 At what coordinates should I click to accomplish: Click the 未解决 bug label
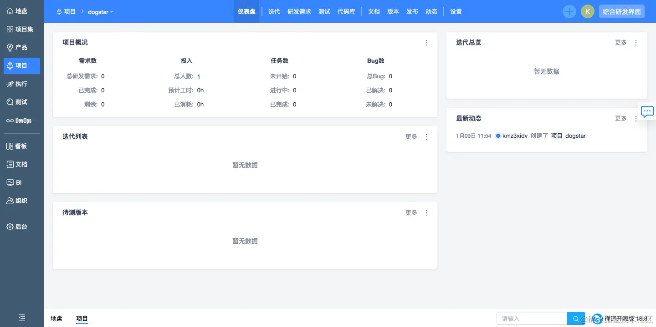click(x=376, y=105)
